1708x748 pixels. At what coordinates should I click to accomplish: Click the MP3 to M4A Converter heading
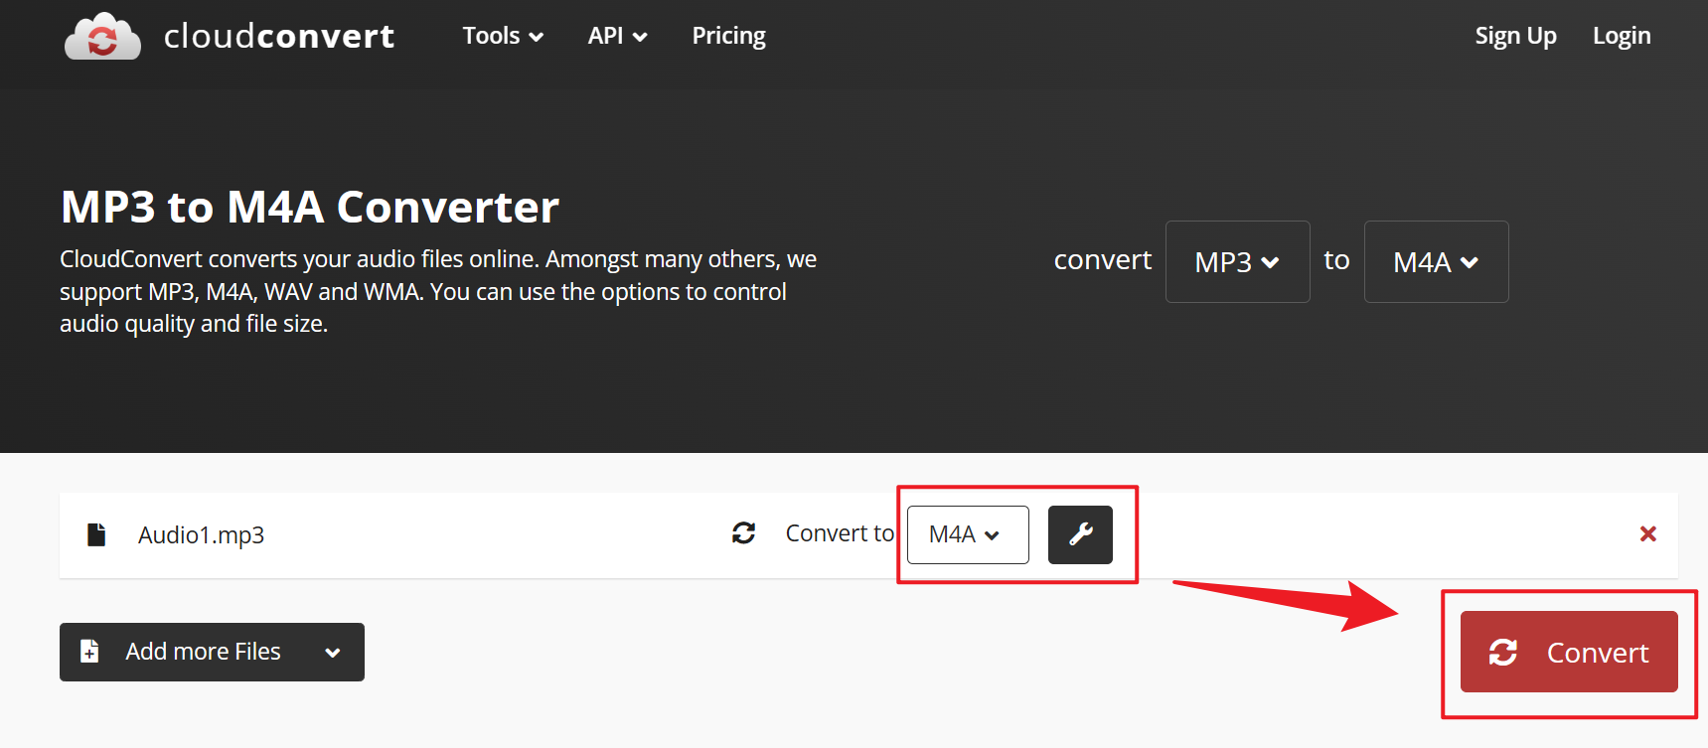click(310, 207)
